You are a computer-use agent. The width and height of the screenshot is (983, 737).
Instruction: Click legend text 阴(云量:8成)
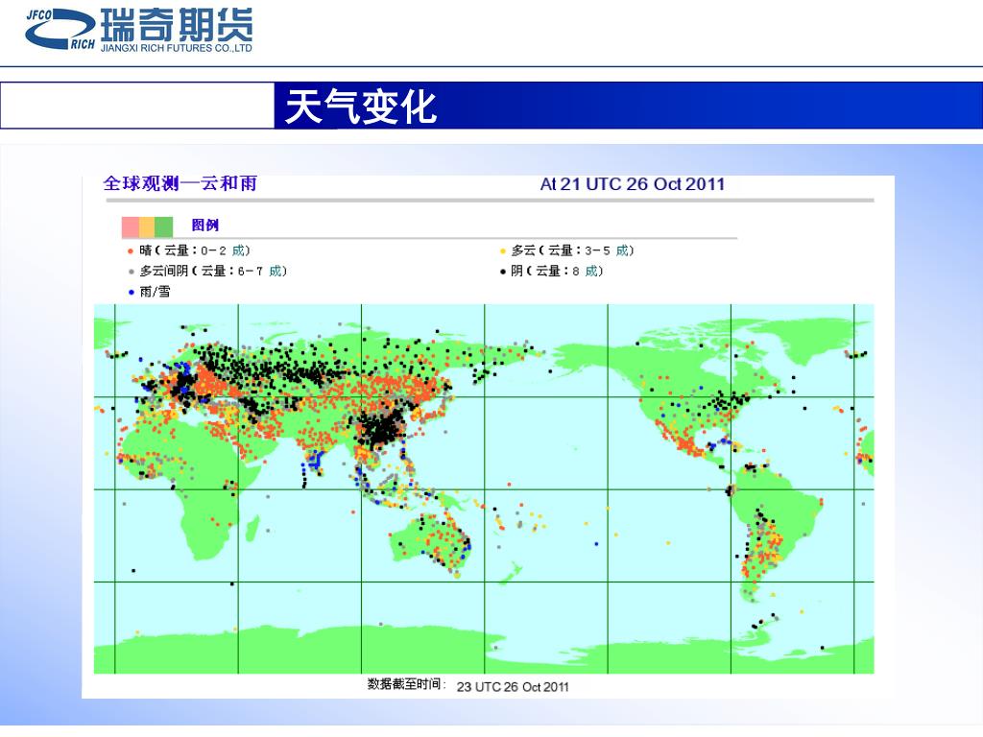click(x=558, y=272)
